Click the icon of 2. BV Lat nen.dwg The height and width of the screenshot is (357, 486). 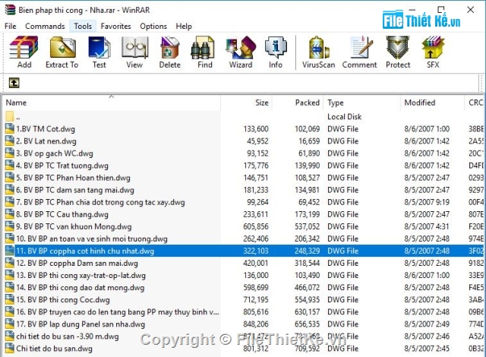pos(10,141)
